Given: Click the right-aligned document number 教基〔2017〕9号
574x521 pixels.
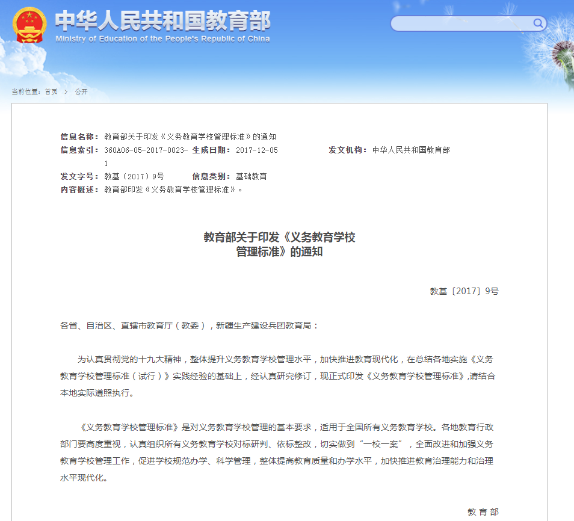Looking at the screenshot, I should click(x=464, y=291).
